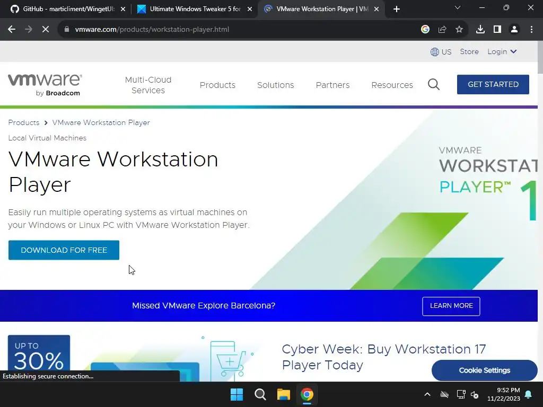Screen dimensions: 543x407
Task: Close the Ultimate Windows Tweaker tab
Action: [x=250, y=9]
